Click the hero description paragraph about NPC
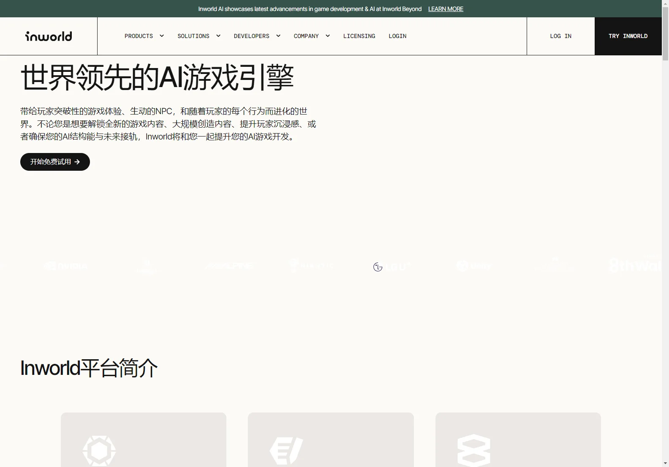 (168, 124)
